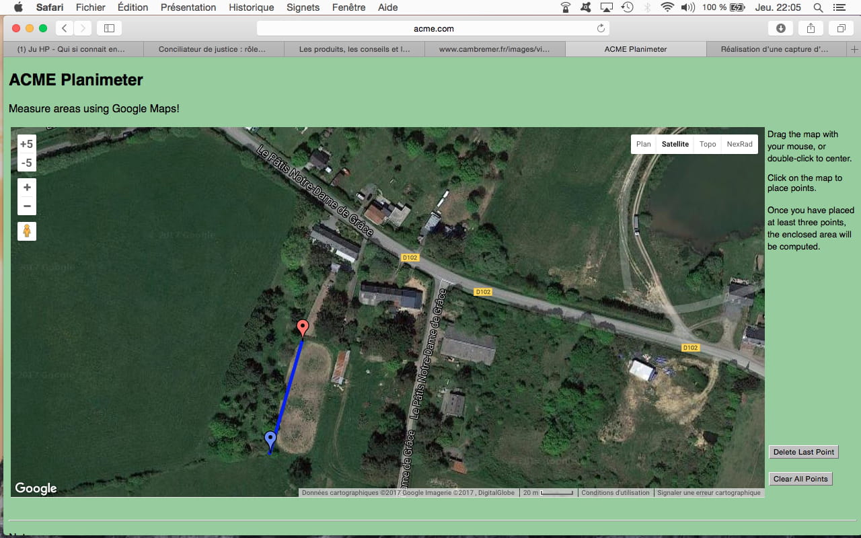The image size is (861, 538).
Task: Enable the NexRad map layer
Action: click(x=739, y=144)
